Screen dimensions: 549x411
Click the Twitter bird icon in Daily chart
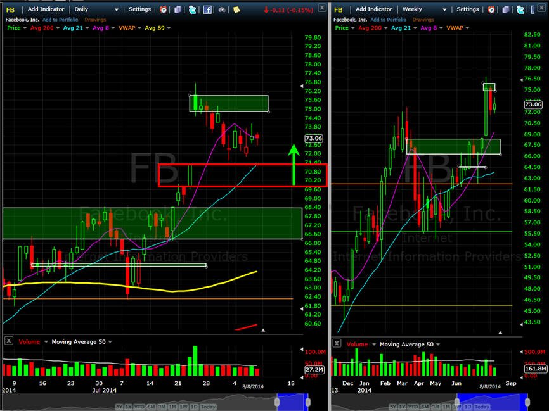click(192, 9)
